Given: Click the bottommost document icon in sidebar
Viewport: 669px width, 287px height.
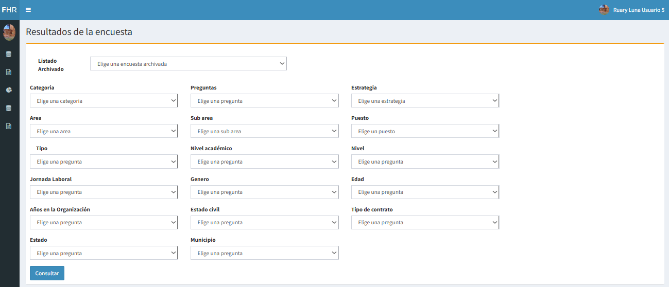Looking at the screenshot, I should click(9, 126).
